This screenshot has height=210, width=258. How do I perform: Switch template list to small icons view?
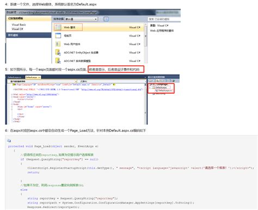click(x=101, y=19)
